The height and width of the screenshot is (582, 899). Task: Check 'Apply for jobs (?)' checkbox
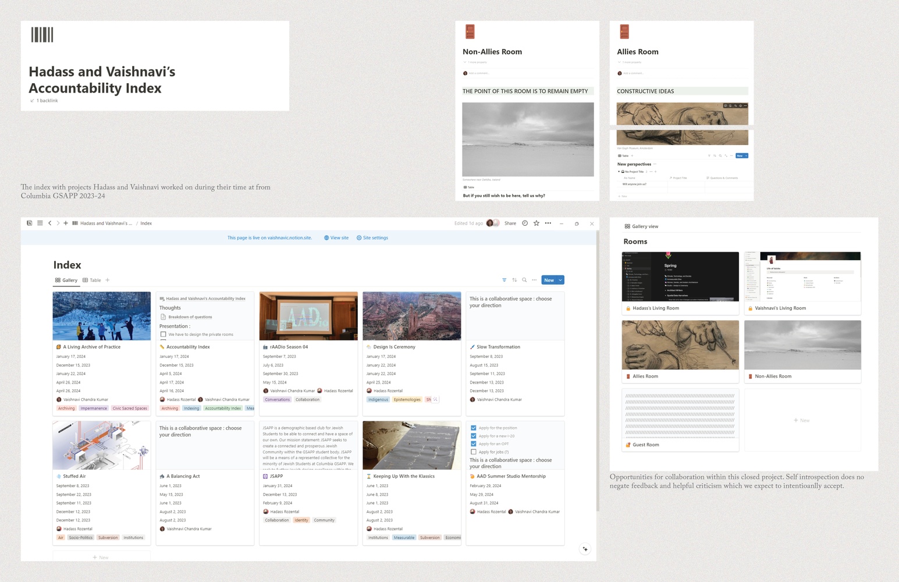[x=474, y=452]
